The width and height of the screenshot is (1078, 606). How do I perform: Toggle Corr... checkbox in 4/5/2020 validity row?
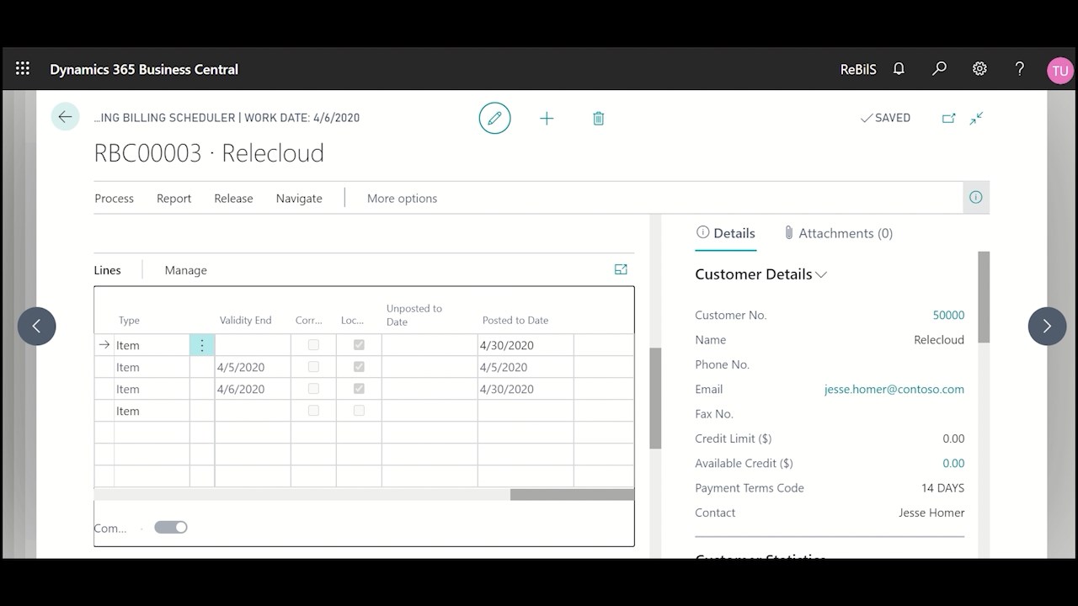(x=313, y=367)
